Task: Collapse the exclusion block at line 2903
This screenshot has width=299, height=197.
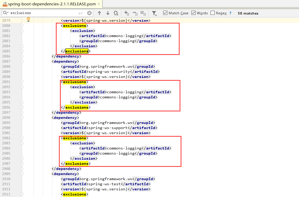Action: (x=22, y=143)
